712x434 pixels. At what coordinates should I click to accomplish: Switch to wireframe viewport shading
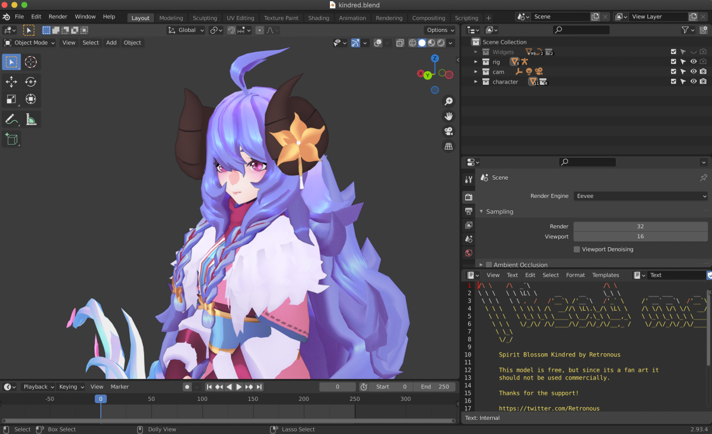pyautogui.click(x=412, y=43)
